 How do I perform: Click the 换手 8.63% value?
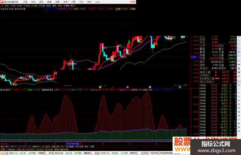pyautogui.click(x=214, y=62)
